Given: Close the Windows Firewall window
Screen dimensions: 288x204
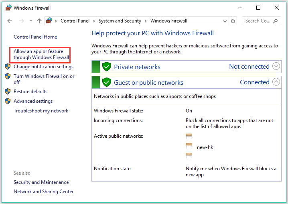Looking at the screenshot, I should (277, 8).
